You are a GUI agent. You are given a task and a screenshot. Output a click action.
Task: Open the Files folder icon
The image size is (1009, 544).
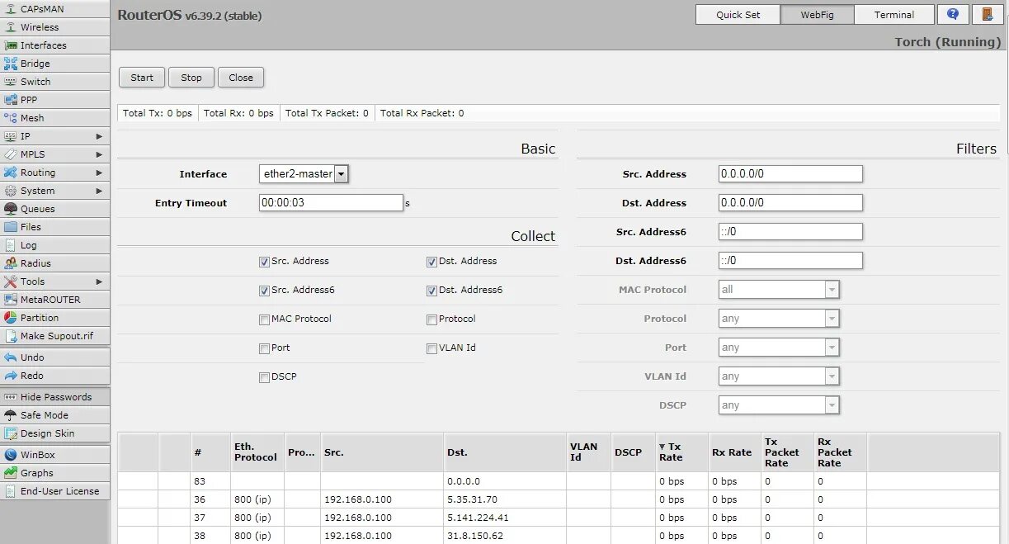click(11, 227)
